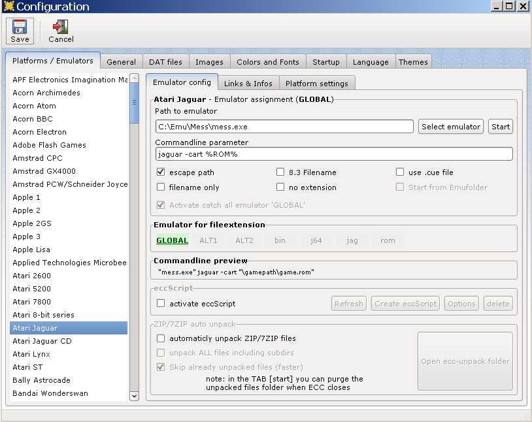Click the application icon in title bar
Viewport: 532px width, 422px height.
pyautogui.click(x=8, y=6)
